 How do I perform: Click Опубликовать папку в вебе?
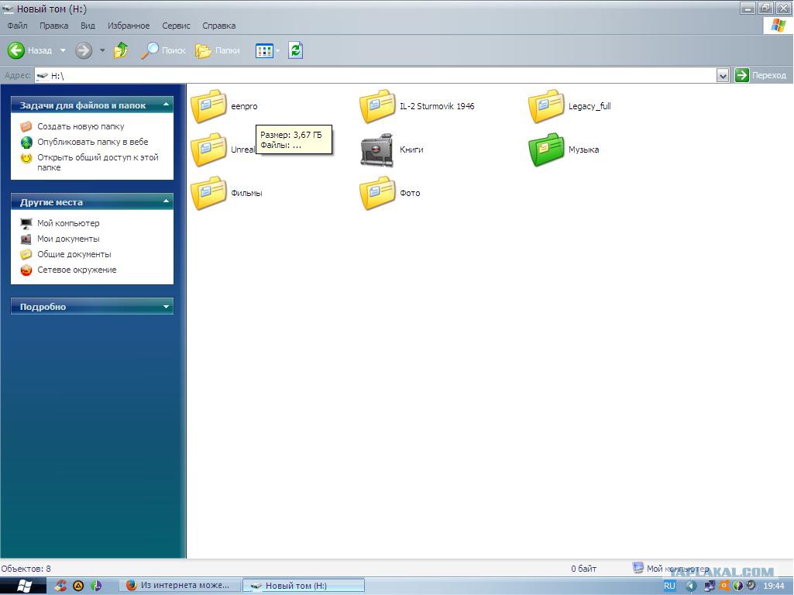pos(93,142)
